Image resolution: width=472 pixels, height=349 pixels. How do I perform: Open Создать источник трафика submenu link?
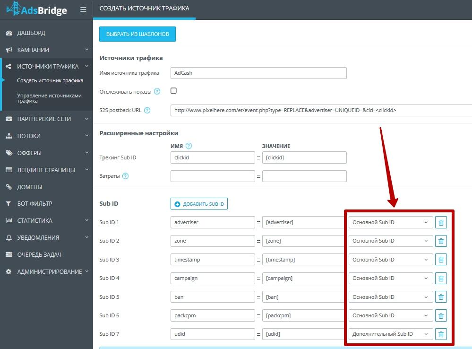50,80
